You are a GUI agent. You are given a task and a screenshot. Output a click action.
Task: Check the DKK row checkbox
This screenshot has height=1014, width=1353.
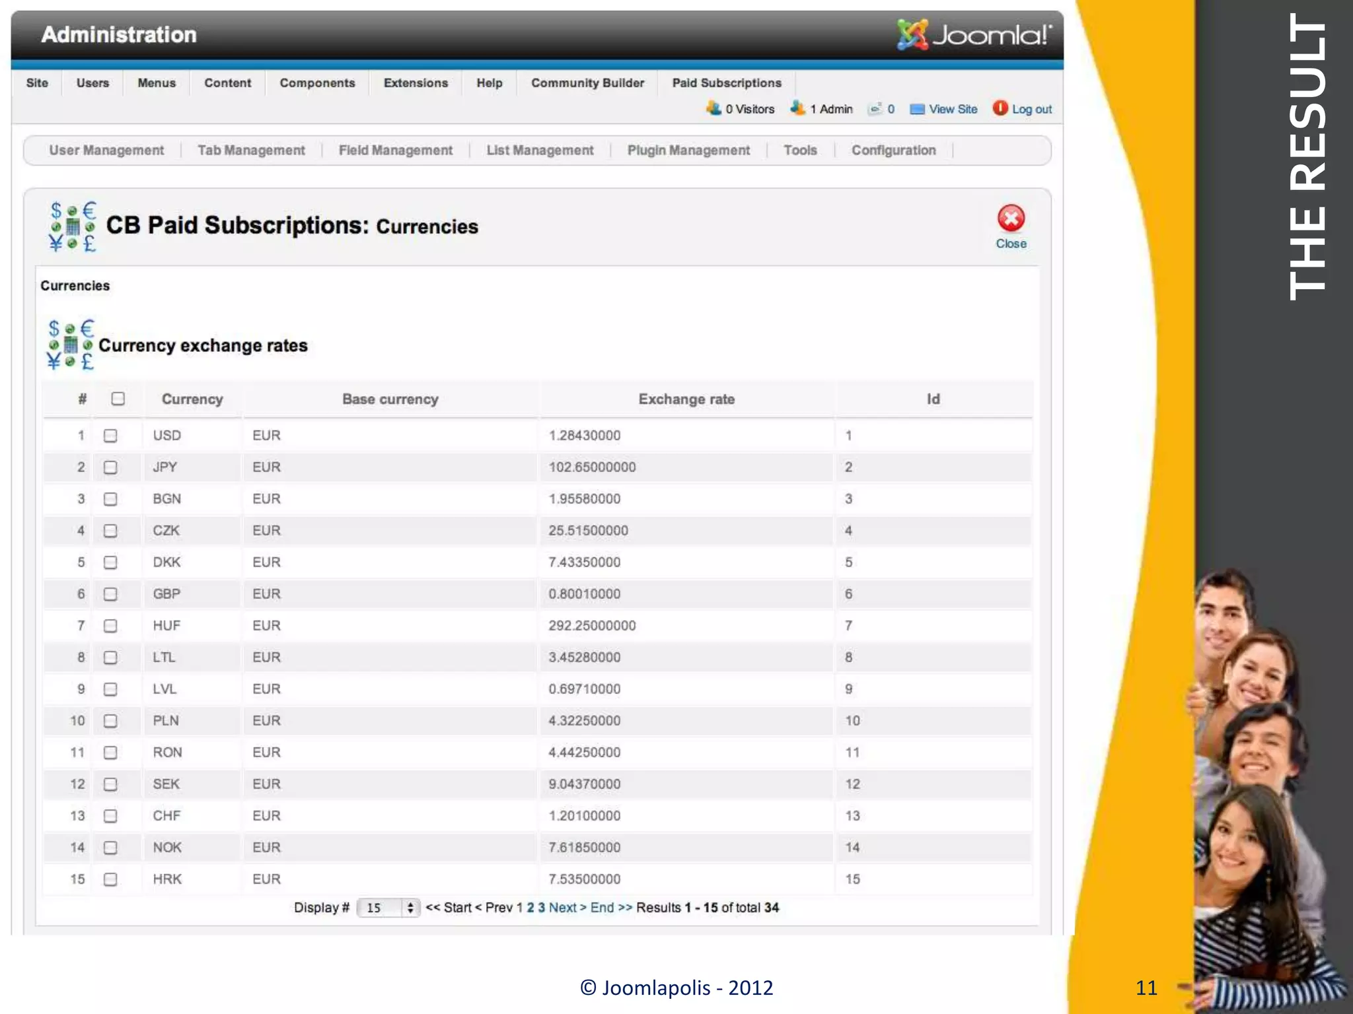point(110,562)
